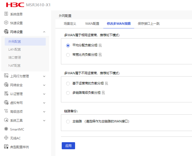Click the 应用 apply button
The image size is (192, 156).
pyautogui.click(x=68, y=146)
